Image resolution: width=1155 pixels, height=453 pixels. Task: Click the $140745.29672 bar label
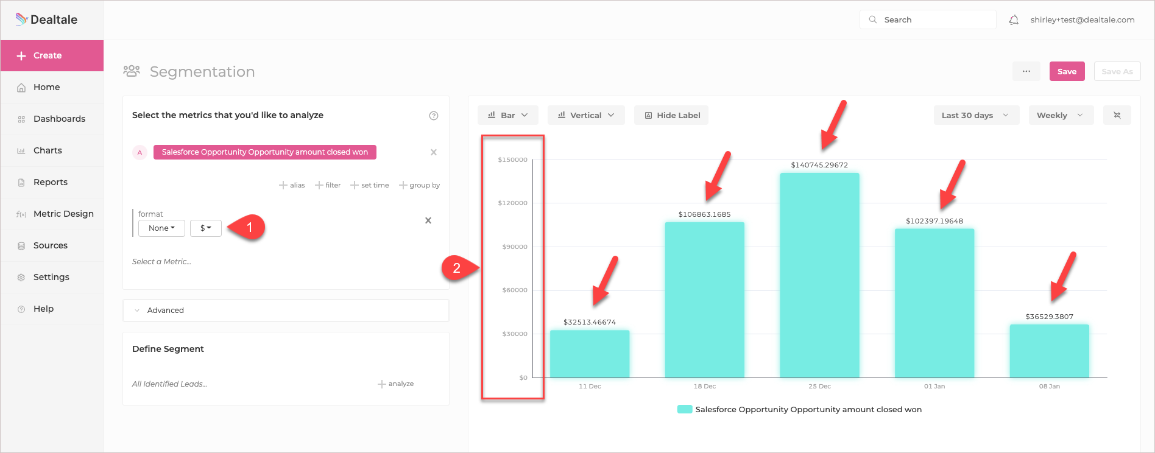tap(819, 165)
